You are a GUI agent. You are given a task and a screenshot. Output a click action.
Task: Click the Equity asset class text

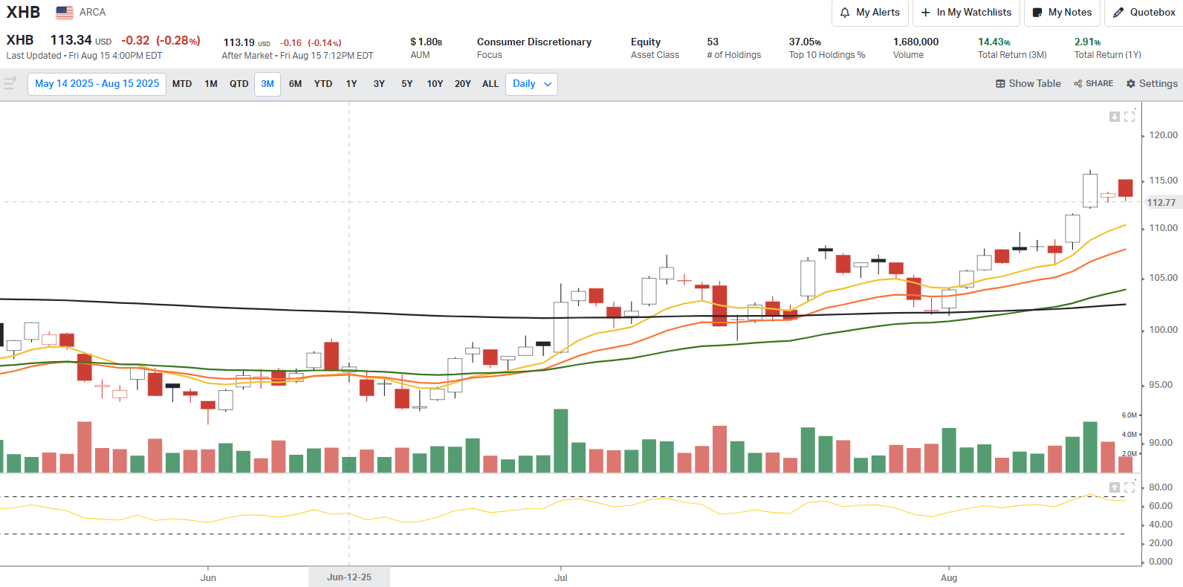pos(646,42)
